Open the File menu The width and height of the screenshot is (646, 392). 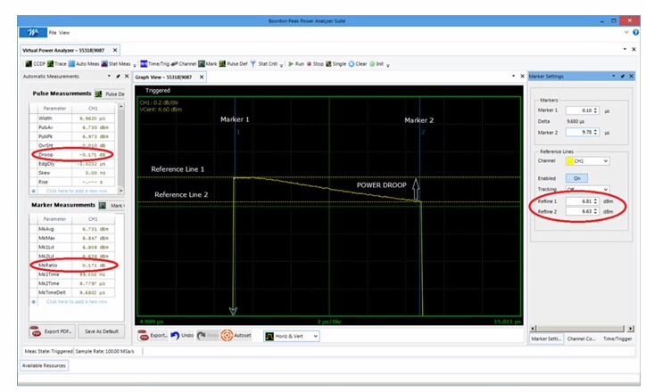[x=53, y=32]
